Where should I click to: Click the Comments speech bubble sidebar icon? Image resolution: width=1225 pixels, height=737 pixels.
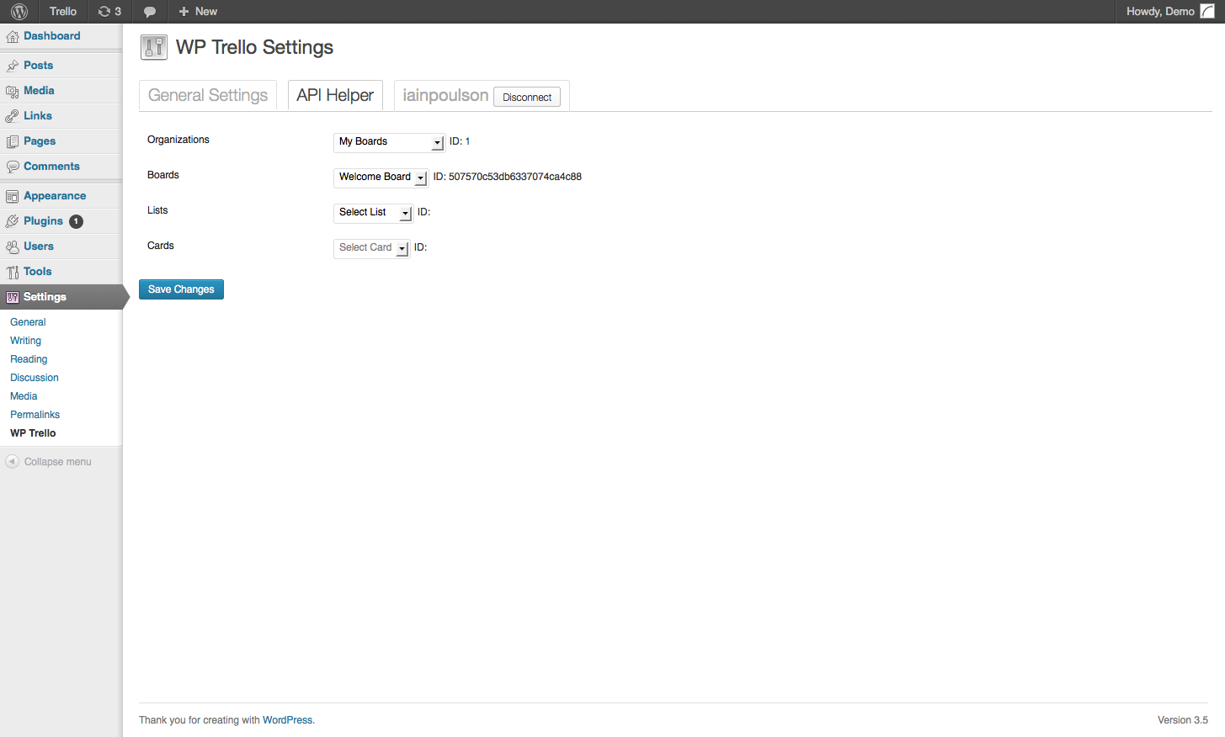coord(13,167)
